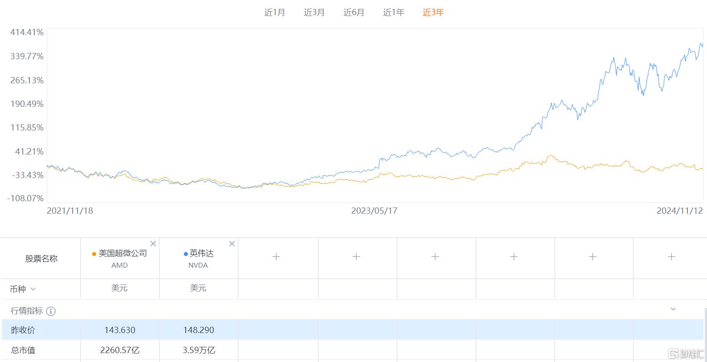Click the 英伟达 NVDA stock name
Viewport: 707px width, 362px height.
click(201, 253)
